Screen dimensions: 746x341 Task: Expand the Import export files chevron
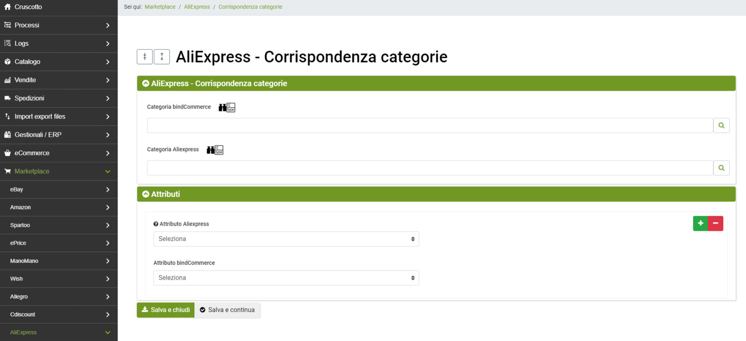coord(108,117)
